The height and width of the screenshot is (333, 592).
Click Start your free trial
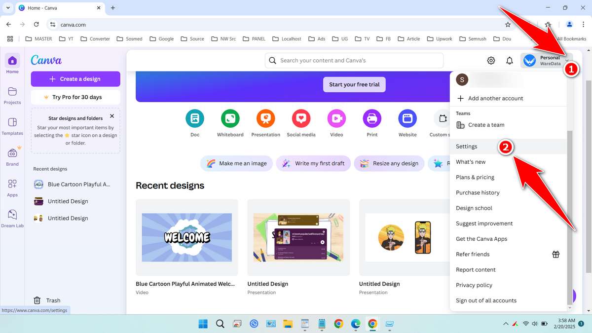pyautogui.click(x=354, y=84)
